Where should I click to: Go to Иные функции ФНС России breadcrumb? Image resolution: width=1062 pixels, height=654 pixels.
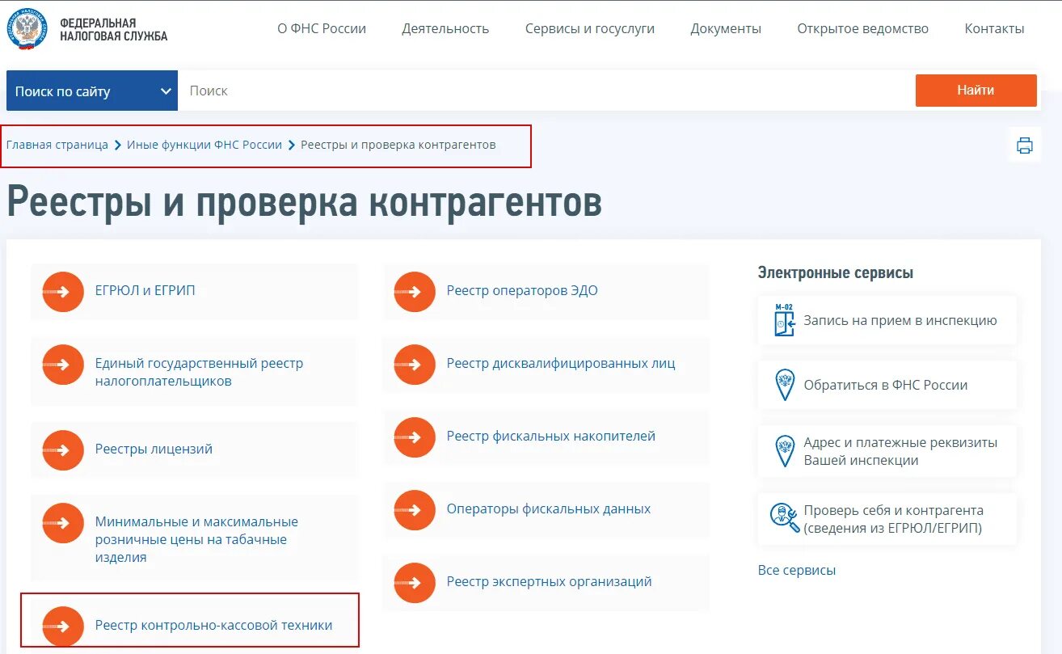tap(204, 145)
